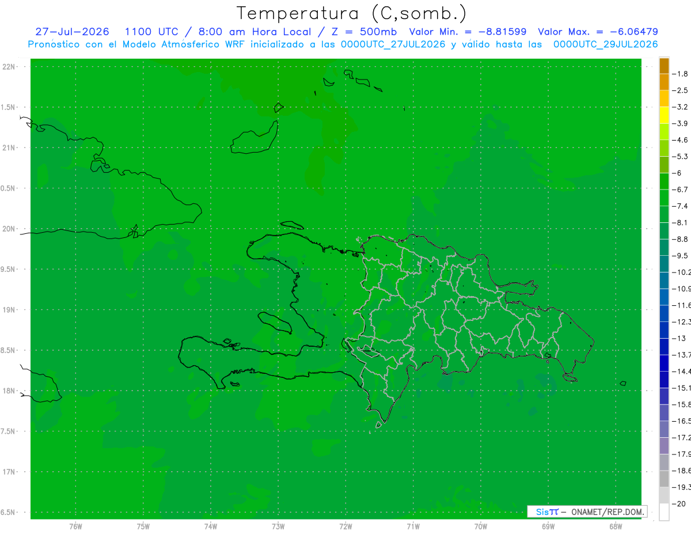This screenshot has width=691, height=534.
Task: Click the '69W' longitude label
Action: coord(548,526)
